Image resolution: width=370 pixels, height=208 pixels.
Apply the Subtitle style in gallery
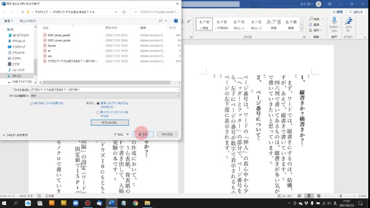(x=291, y=24)
